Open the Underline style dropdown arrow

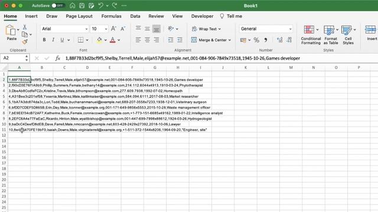click(69, 40)
